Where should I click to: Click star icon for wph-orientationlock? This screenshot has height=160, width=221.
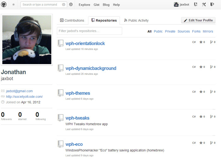tap(201, 42)
